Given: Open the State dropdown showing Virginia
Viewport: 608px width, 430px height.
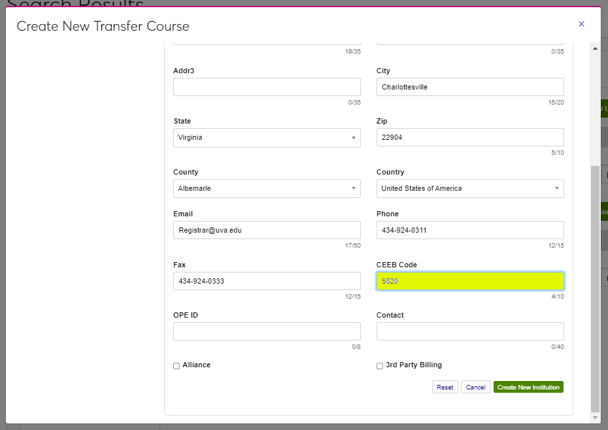Looking at the screenshot, I should coord(267,138).
